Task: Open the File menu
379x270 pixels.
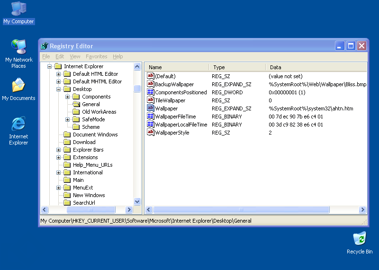Action: 46,56
